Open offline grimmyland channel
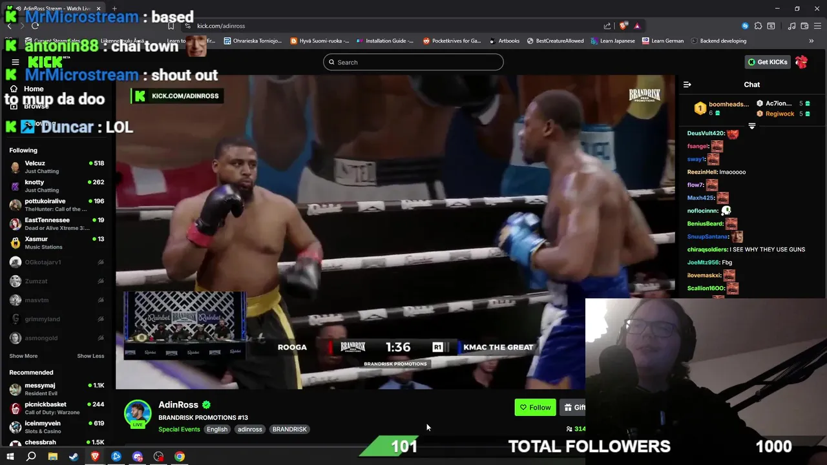Image resolution: width=827 pixels, height=465 pixels. (x=57, y=319)
